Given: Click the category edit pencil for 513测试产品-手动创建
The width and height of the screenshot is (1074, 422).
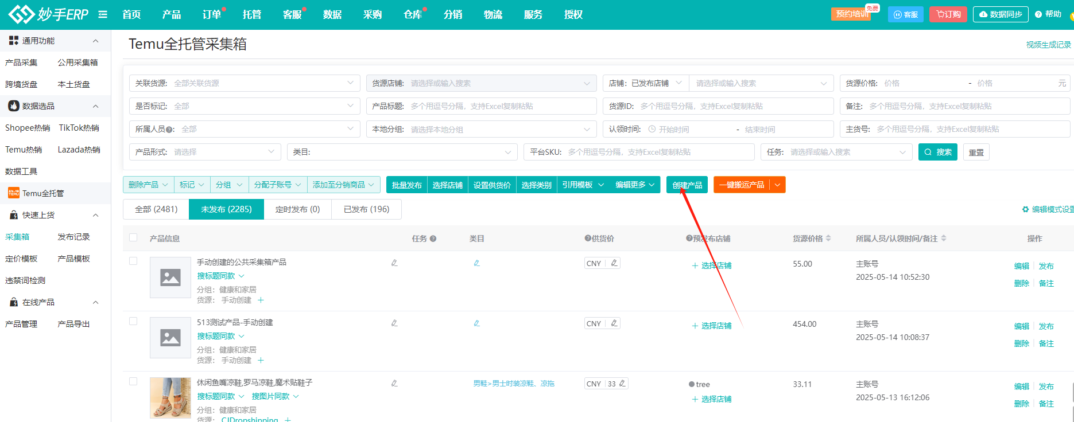Looking at the screenshot, I should tap(476, 323).
